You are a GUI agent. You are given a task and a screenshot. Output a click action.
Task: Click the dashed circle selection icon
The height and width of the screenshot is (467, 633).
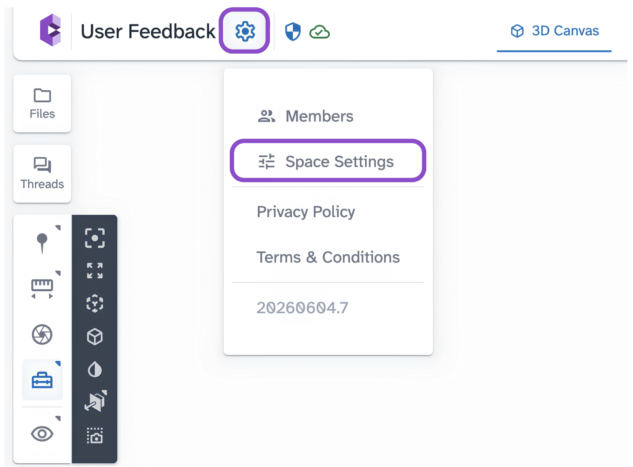pyautogui.click(x=95, y=303)
